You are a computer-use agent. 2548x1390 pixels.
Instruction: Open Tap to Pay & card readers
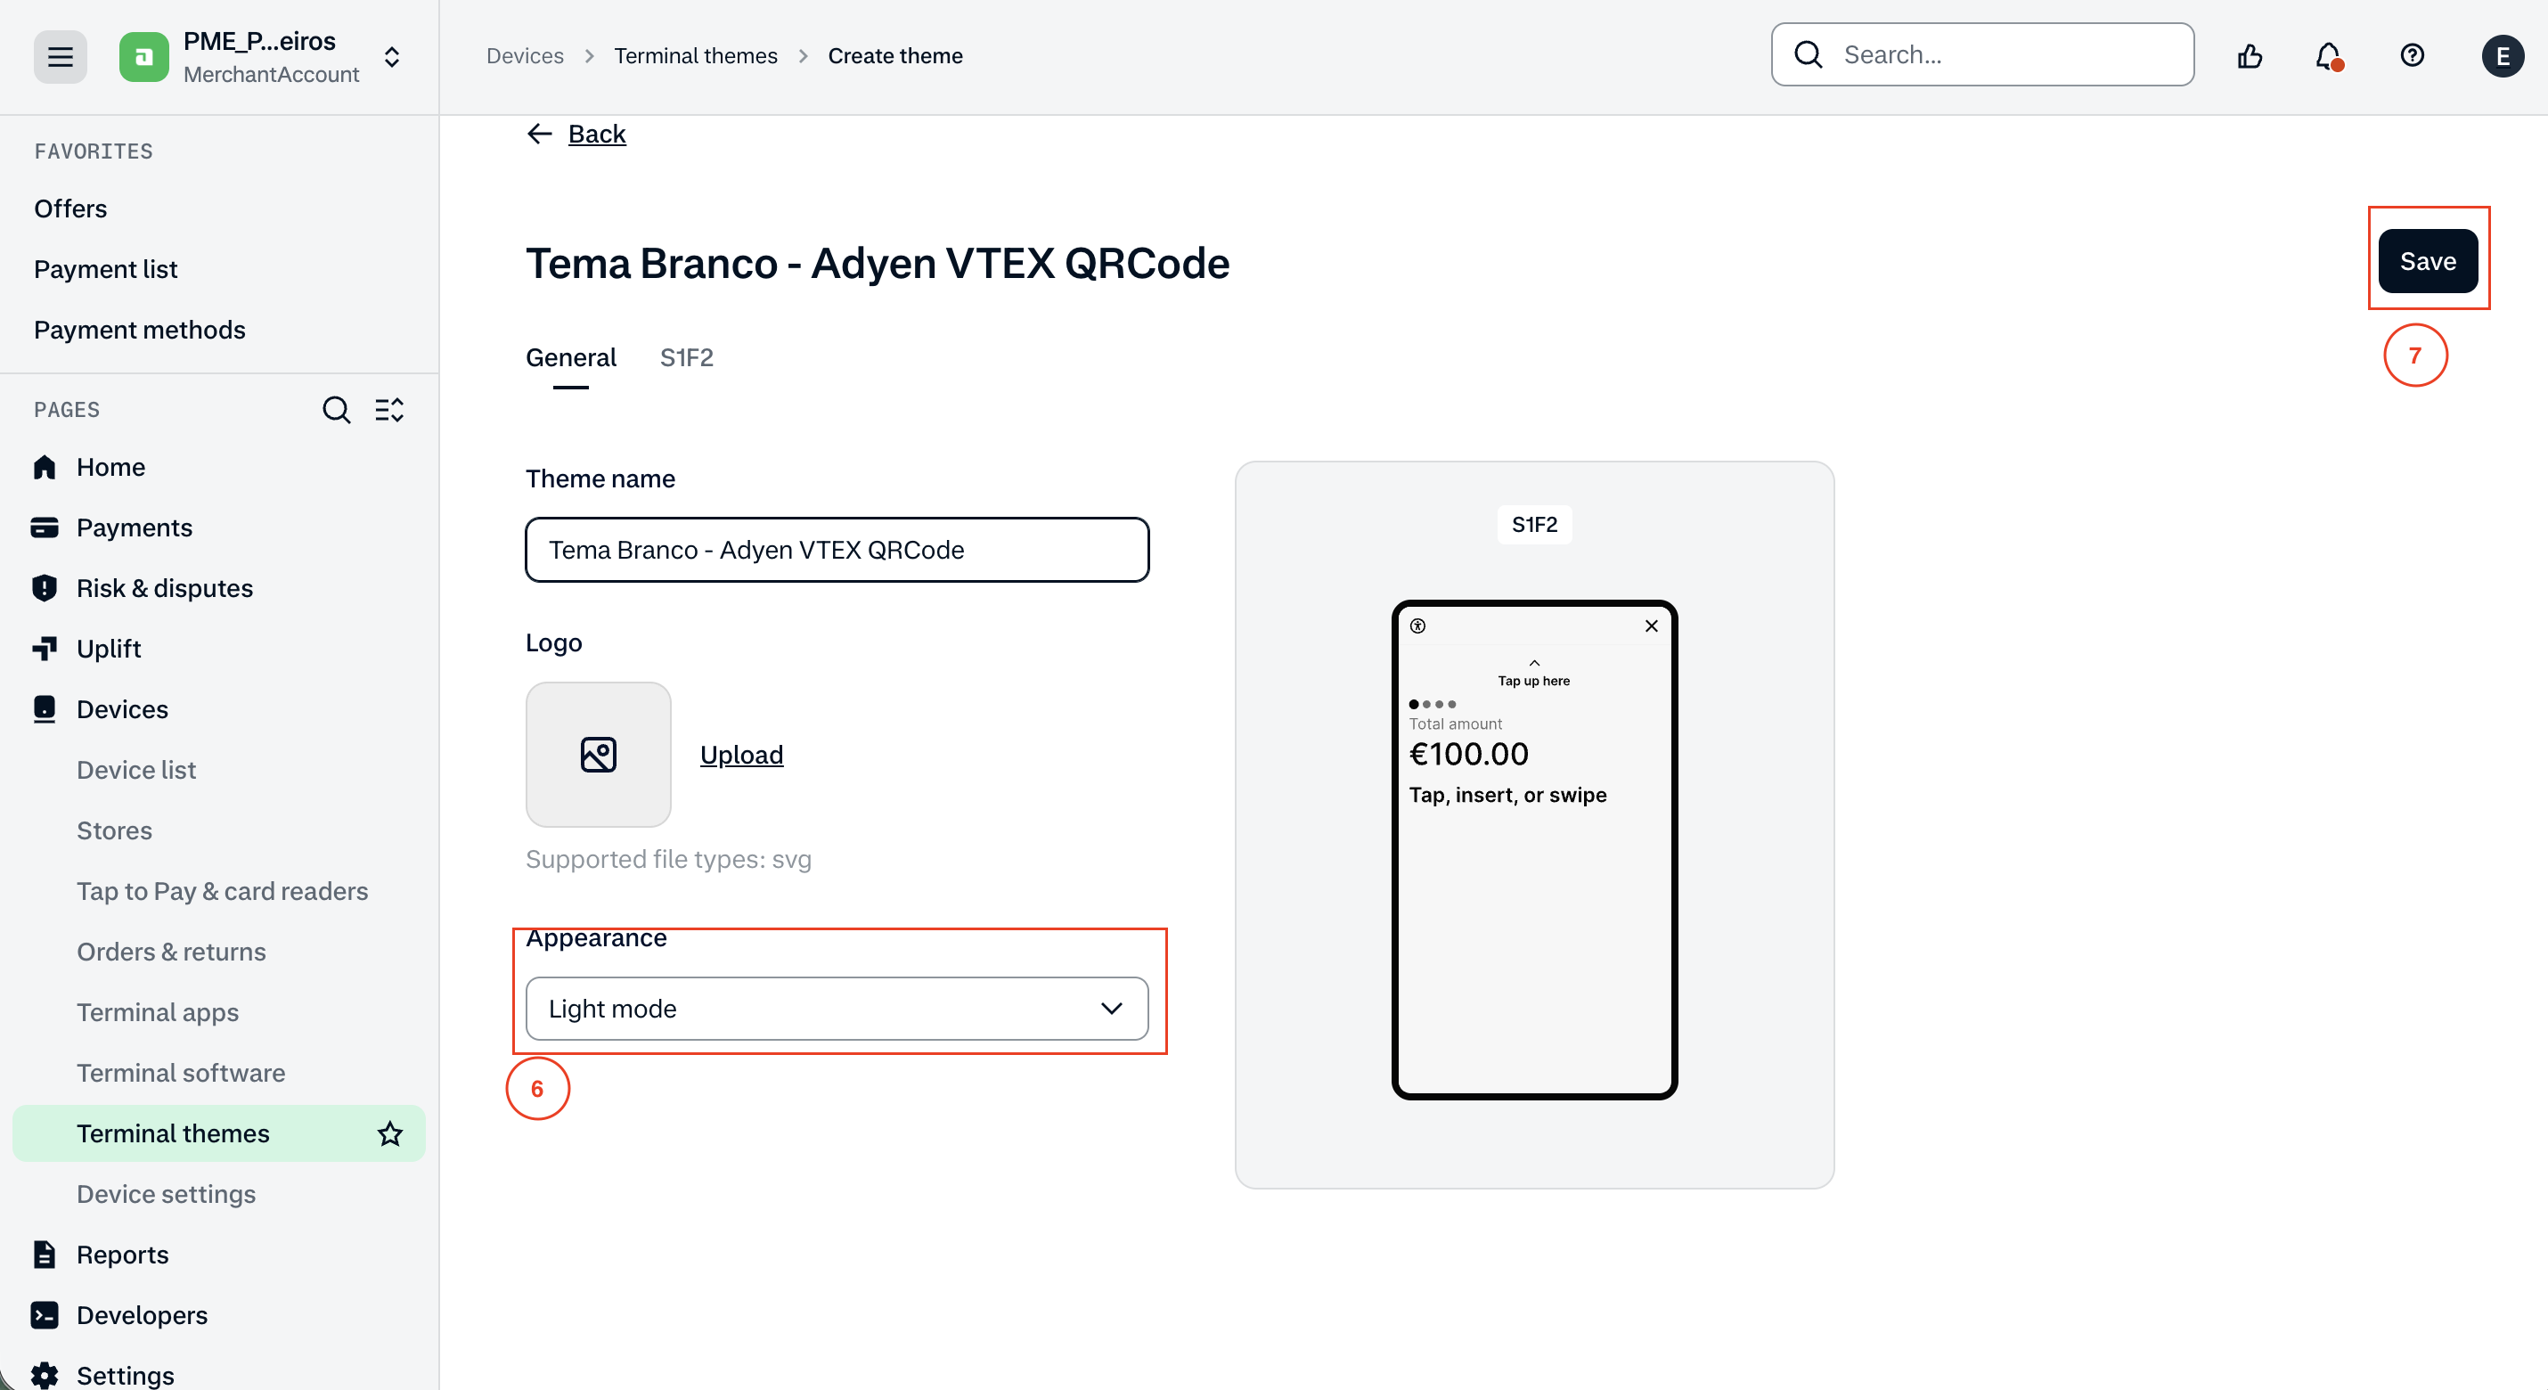tap(223, 891)
